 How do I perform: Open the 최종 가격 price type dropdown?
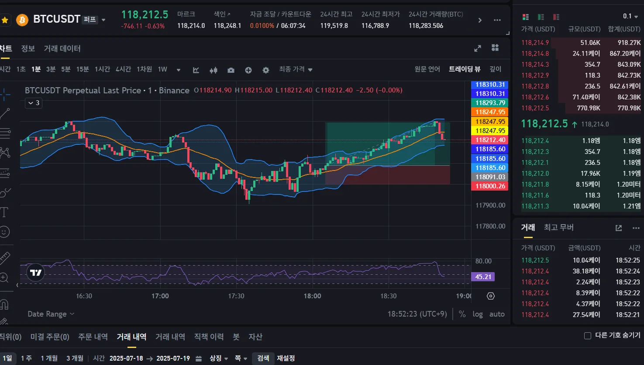[296, 69]
